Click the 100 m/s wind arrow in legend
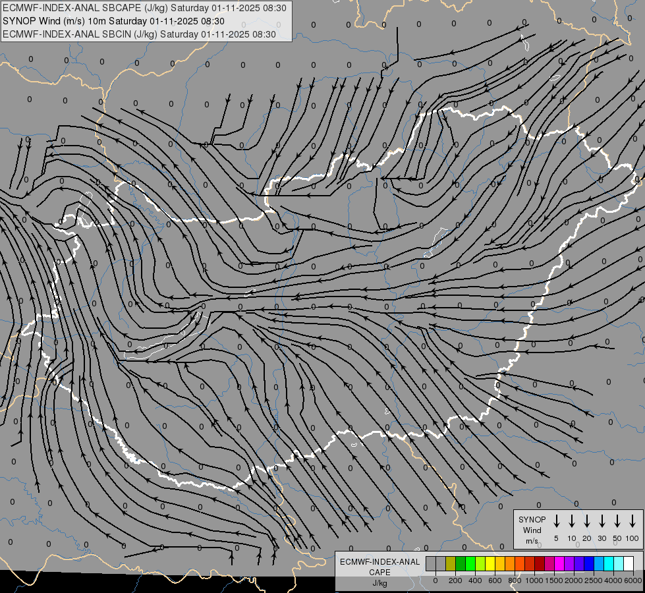645x593 pixels. coord(632,521)
